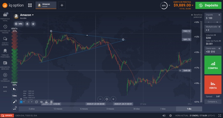Open the asset grid layout icon
223x118 pixels.
pyautogui.click(x=30, y=5)
